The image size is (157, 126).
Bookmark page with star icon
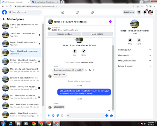tap(142, 6)
